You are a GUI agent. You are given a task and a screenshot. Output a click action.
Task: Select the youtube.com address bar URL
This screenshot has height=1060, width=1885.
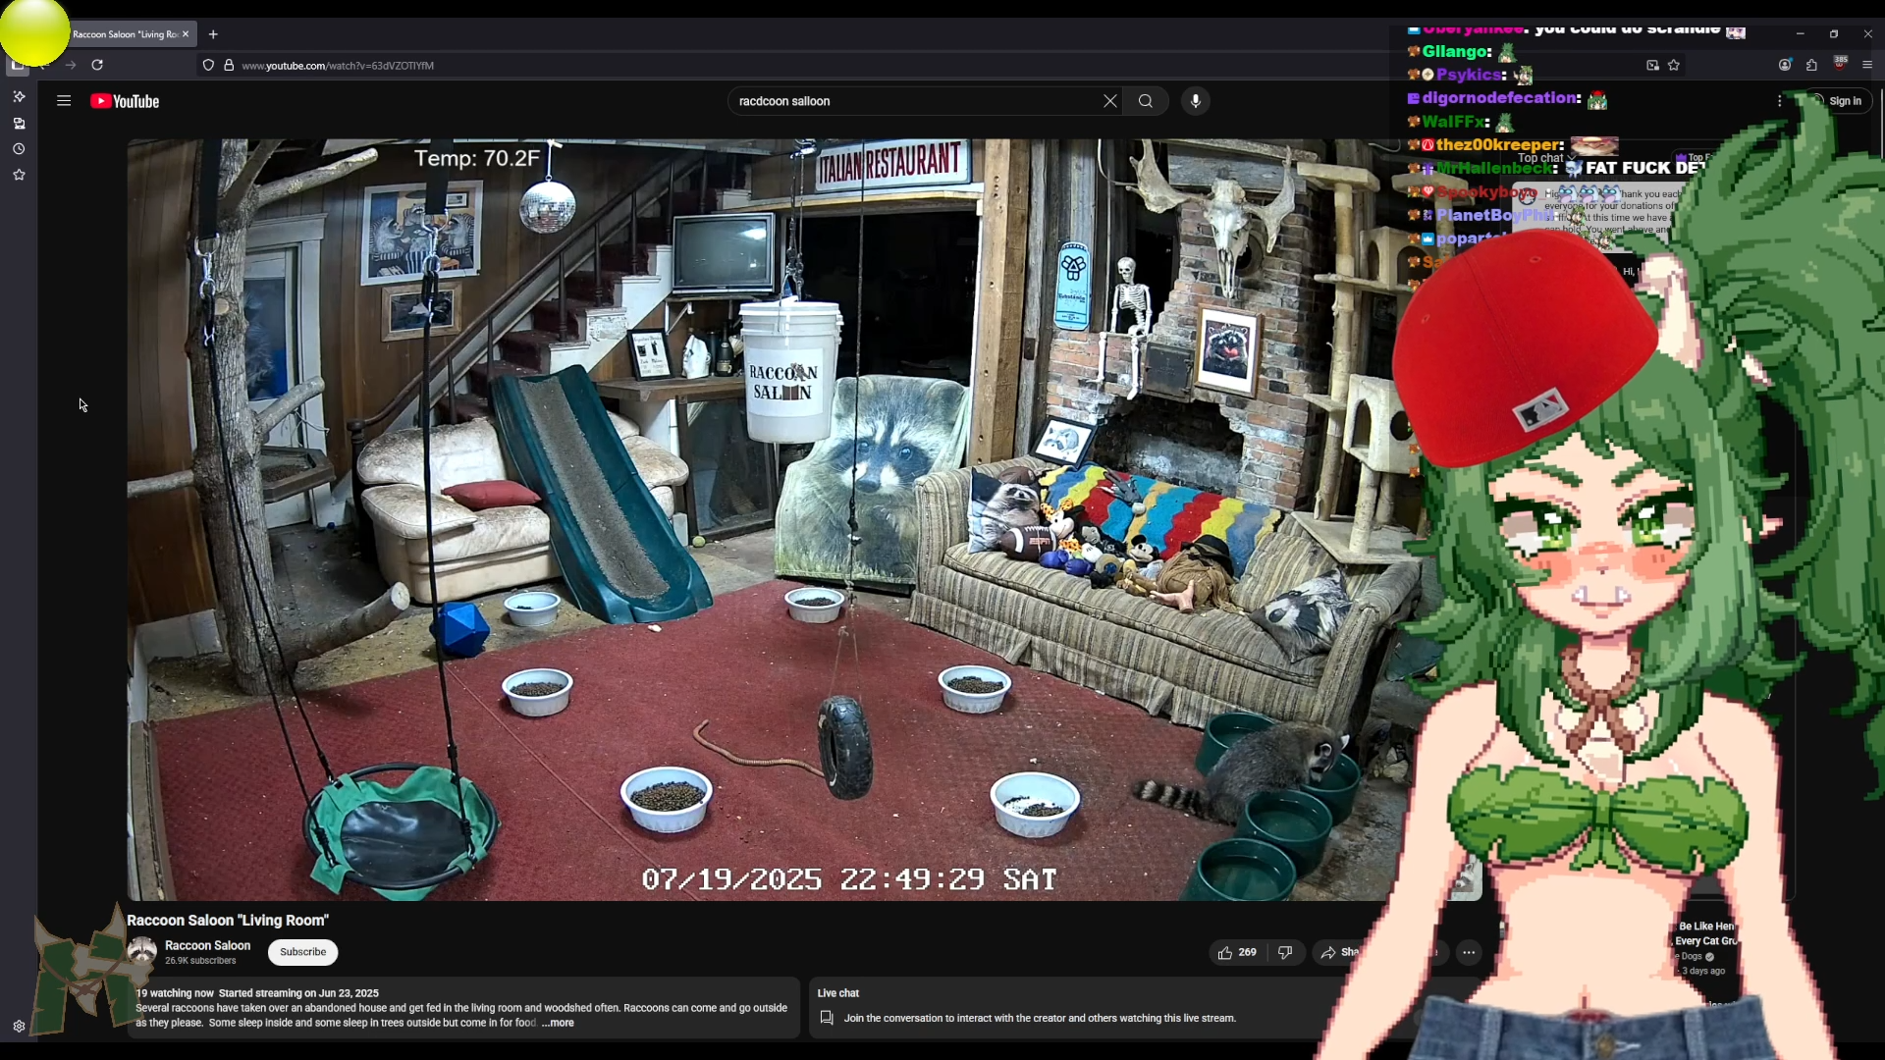(x=338, y=66)
